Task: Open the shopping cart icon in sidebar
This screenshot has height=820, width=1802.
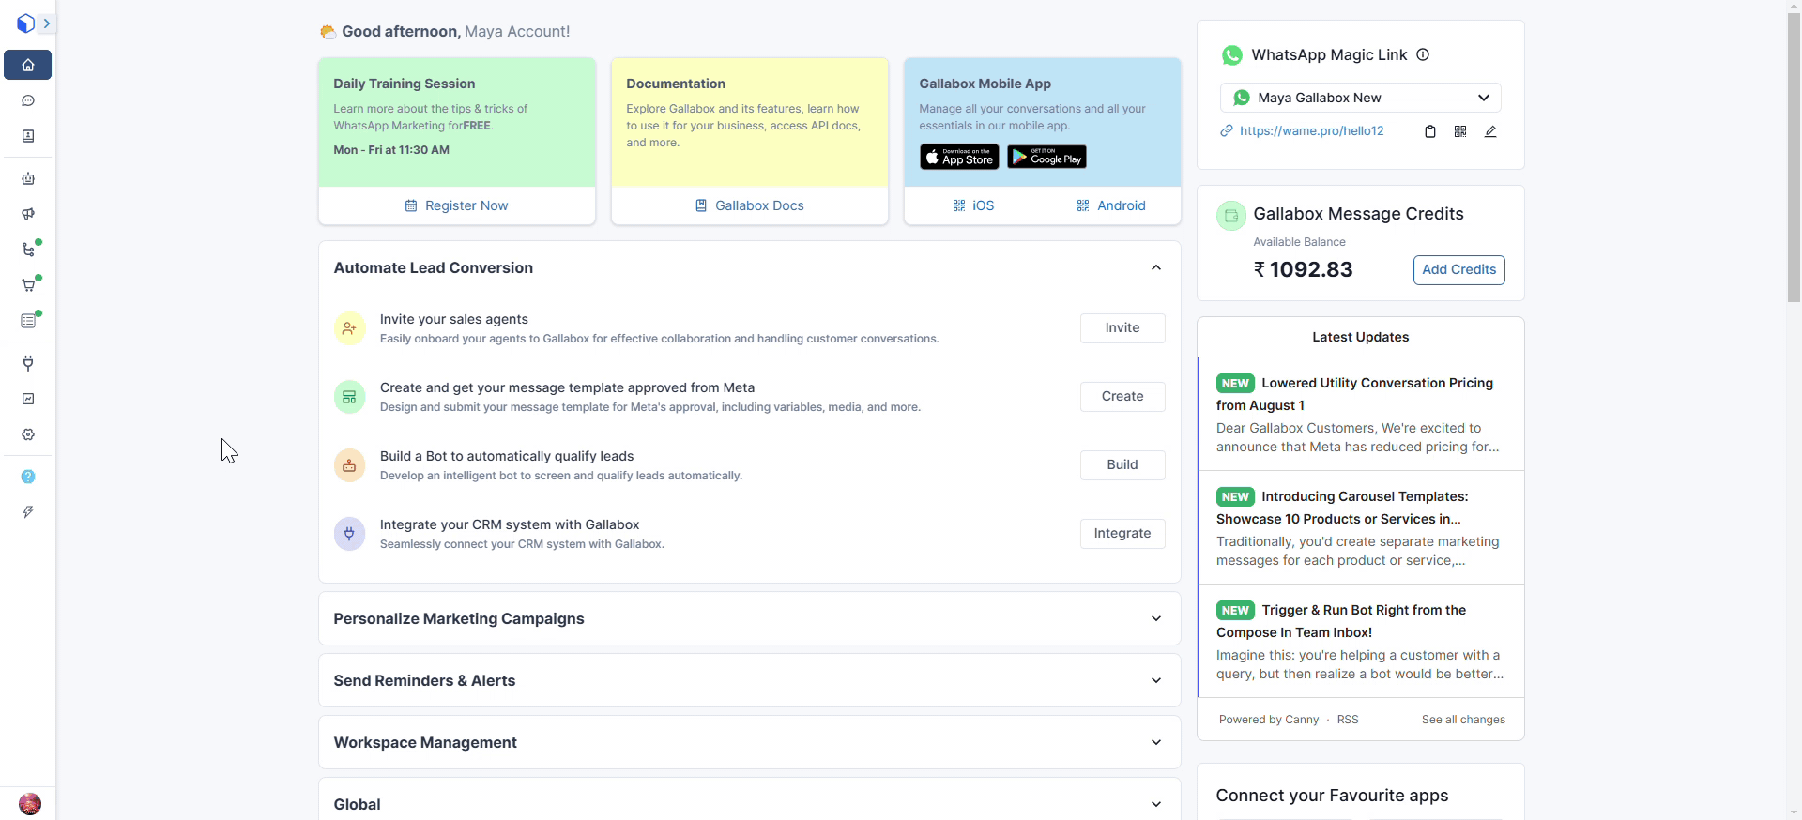Action: (28, 285)
